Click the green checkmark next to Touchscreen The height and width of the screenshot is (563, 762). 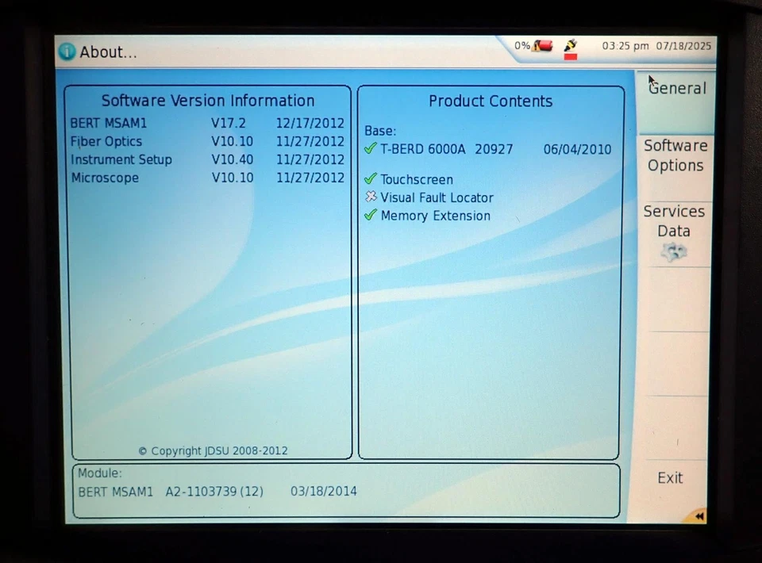click(370, 179)
